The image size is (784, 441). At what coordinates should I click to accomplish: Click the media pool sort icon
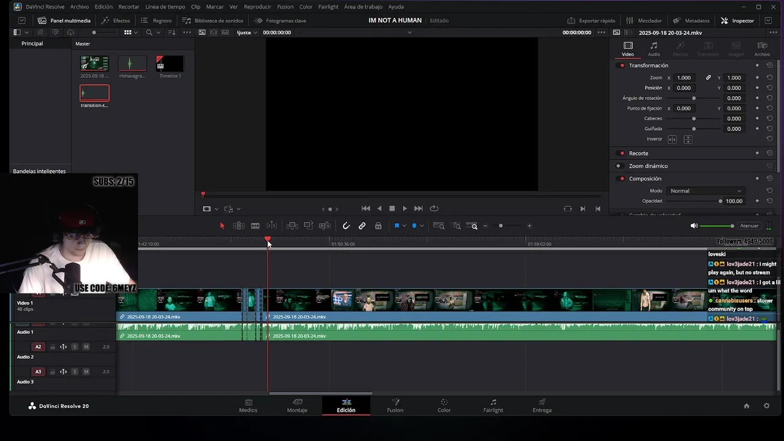point(171,32)
